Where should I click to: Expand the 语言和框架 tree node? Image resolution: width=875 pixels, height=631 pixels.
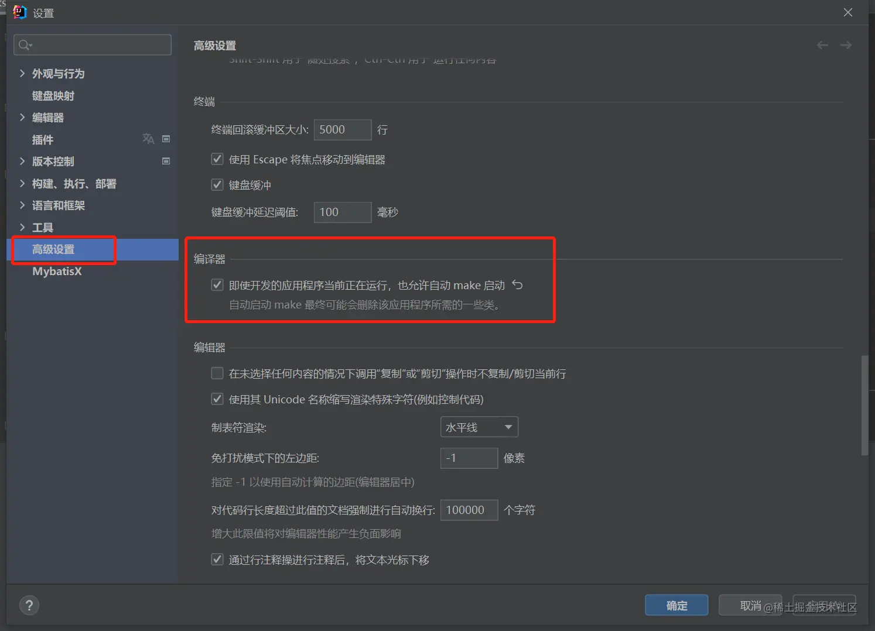(x=22, y=205)
